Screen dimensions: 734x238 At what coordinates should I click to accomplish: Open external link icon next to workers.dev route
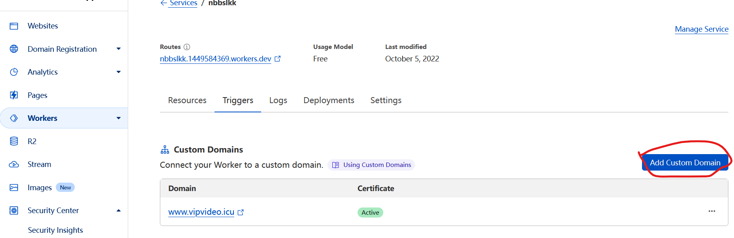[x=278, y=59]
